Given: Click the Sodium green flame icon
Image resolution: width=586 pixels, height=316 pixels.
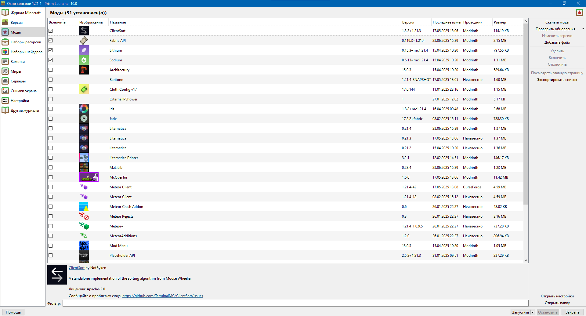Looking at the screenshot, I should point(84,60).
